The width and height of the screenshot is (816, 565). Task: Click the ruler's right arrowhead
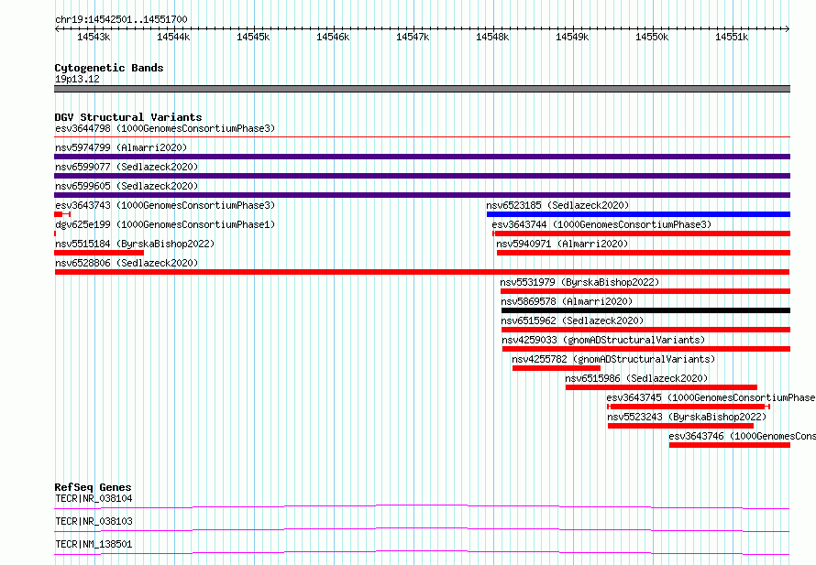tap(788, 29)
